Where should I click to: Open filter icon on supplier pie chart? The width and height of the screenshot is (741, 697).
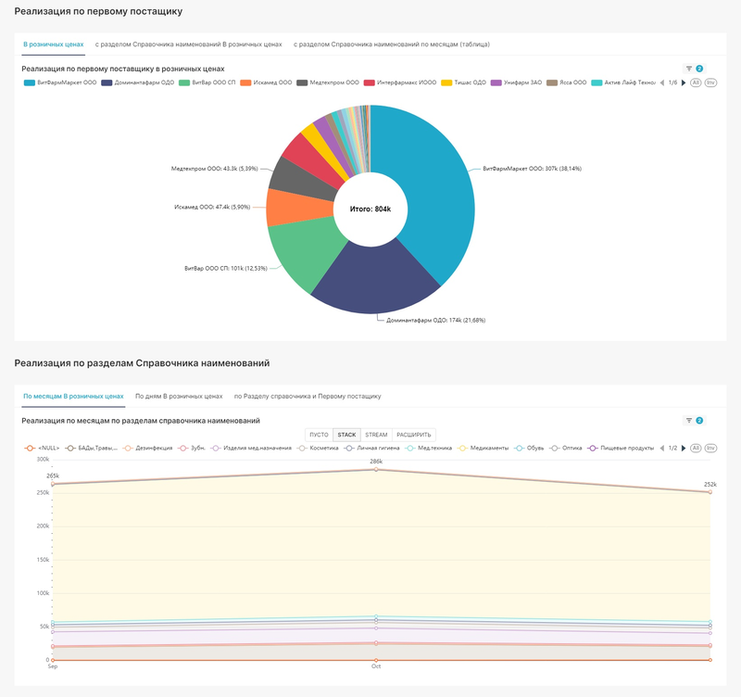pyautogui.click(x=688, y=69)
